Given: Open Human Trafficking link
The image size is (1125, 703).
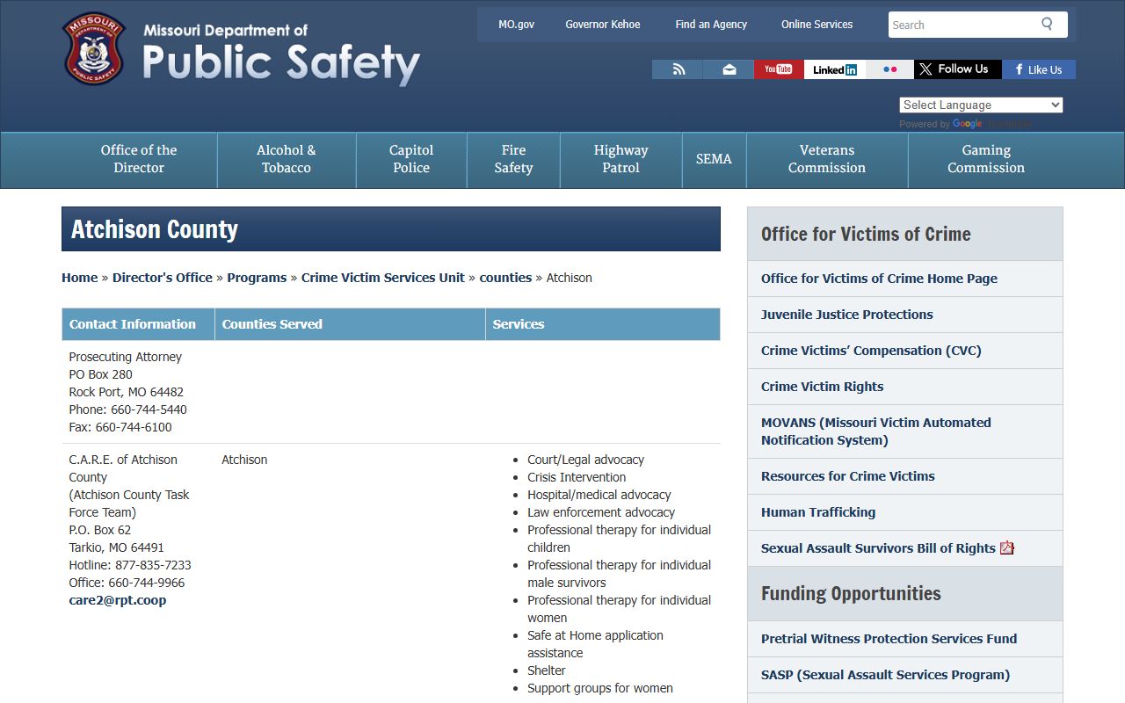Looking at the screenshot, I should [x=818, y=512].
